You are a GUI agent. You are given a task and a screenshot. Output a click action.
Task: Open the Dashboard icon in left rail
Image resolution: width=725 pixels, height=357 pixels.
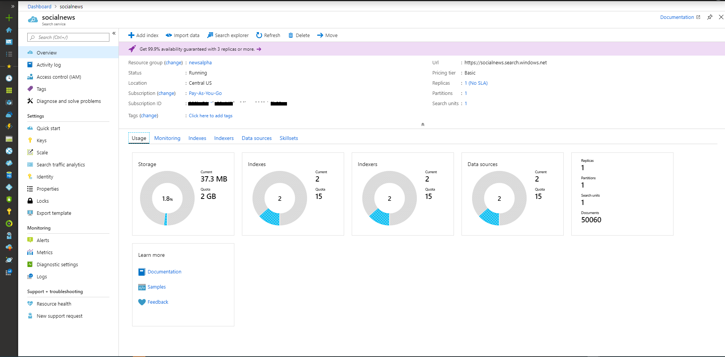click(x=9, y=42)
